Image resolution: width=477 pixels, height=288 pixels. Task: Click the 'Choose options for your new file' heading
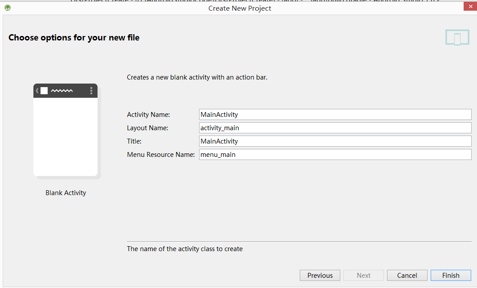point(74,38)
